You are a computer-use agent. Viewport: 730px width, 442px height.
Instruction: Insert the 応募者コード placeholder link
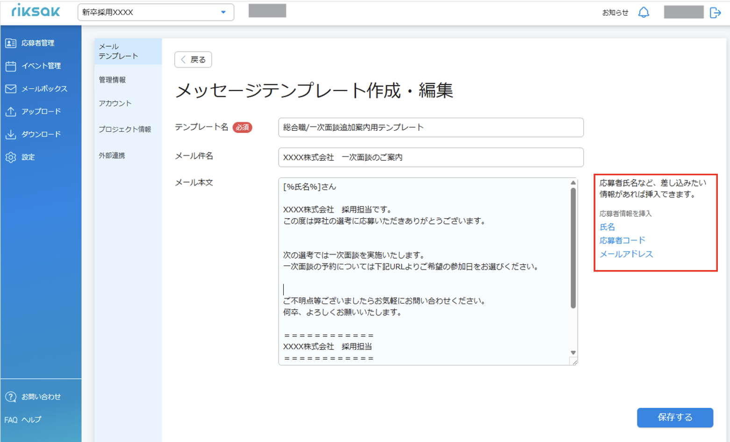623,241
